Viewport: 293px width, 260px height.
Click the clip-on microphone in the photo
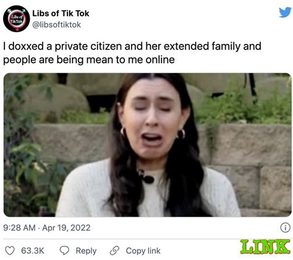(x=146, y=177)
